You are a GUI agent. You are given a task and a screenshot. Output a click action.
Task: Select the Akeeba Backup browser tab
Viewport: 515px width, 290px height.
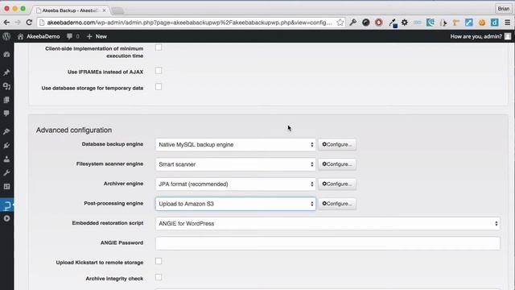pyautogui.click(x=70, y=10)
